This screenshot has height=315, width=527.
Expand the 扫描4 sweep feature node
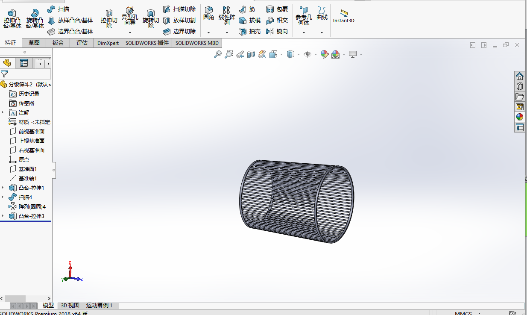(x=3, y=197)
